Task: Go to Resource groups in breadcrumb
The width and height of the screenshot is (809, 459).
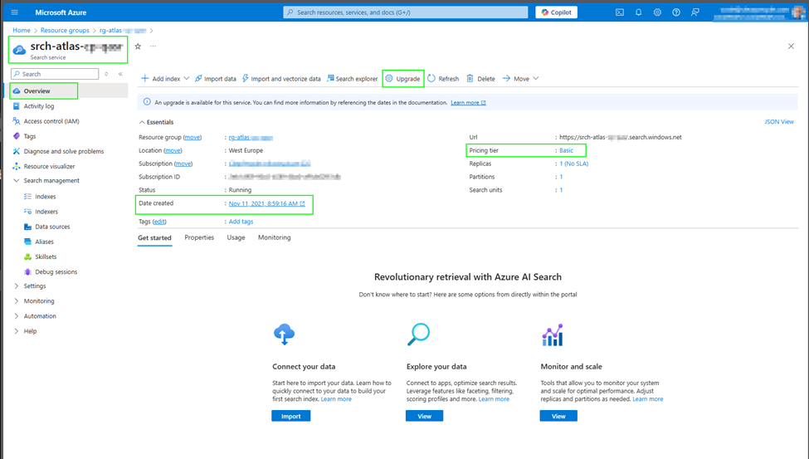Action: (65, 31)
